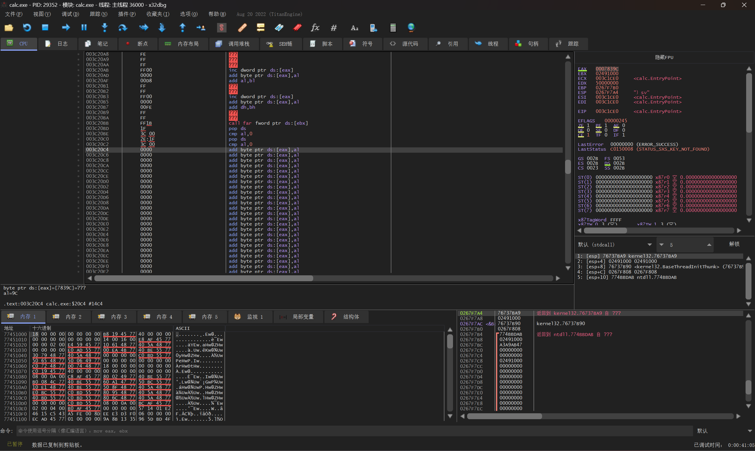The image size is (755, 451).
Task: Click the Step Into down-arrow icon
Action: [x=105, y=28]
